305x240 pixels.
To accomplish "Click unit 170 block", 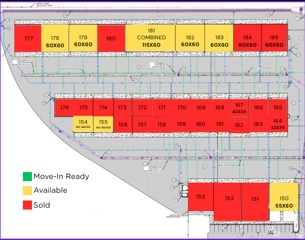I will [x=182, y=108].
